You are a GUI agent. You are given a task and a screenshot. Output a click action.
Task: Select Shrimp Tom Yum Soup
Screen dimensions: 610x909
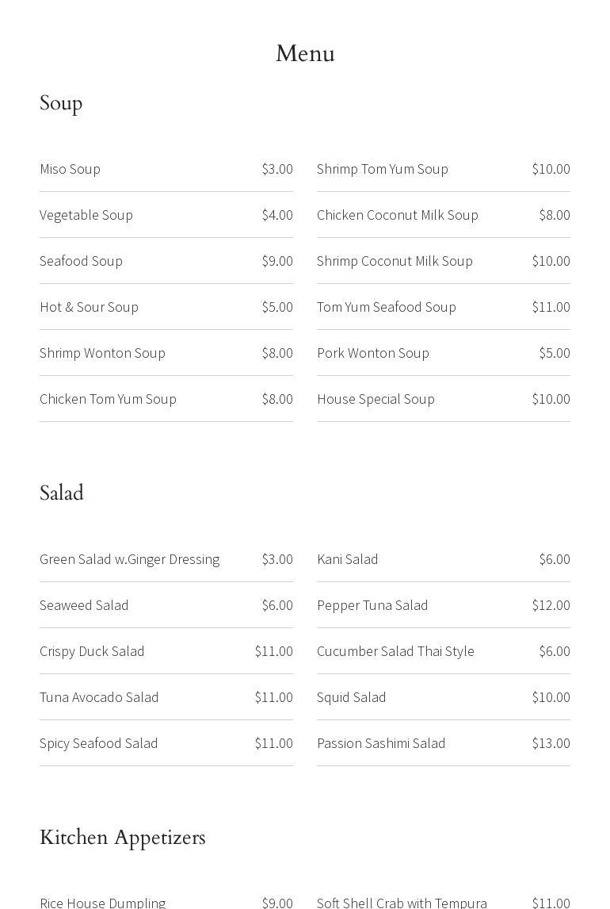(x=383, y=169)
